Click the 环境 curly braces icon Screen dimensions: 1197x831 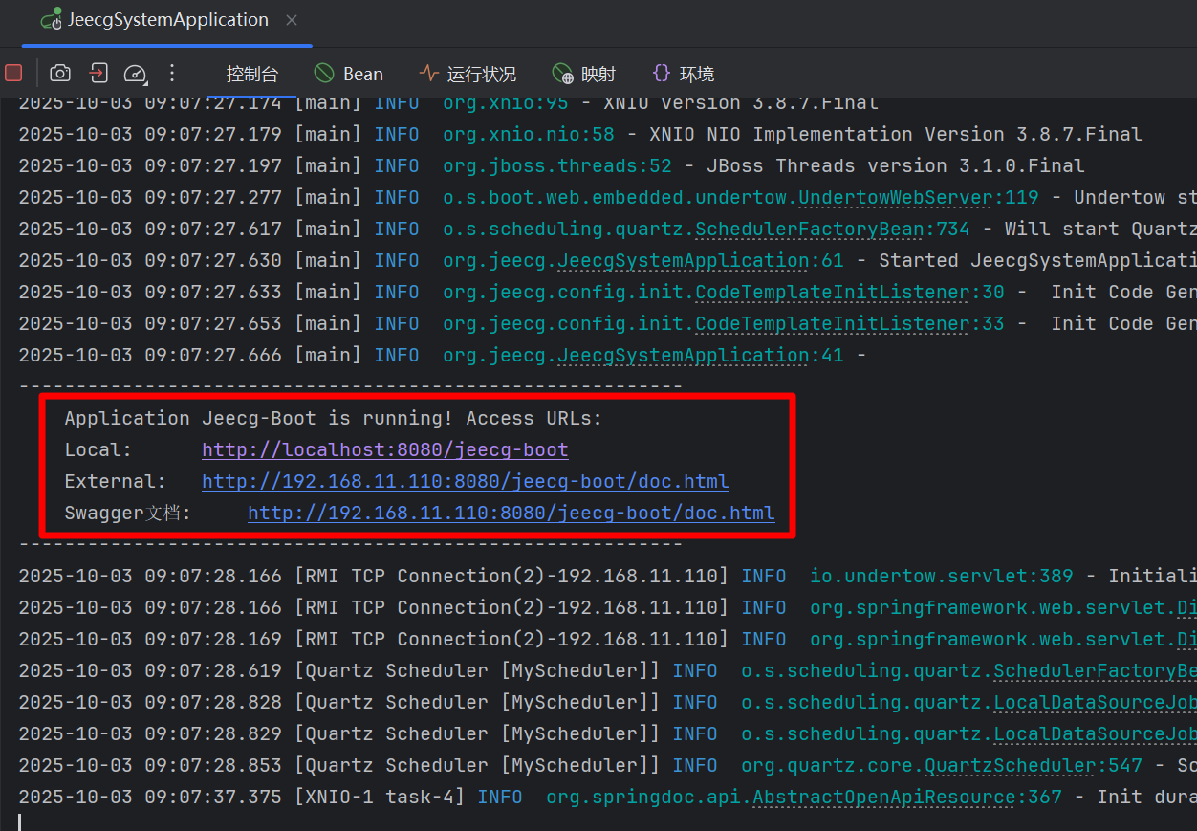(x=661, y=74)
